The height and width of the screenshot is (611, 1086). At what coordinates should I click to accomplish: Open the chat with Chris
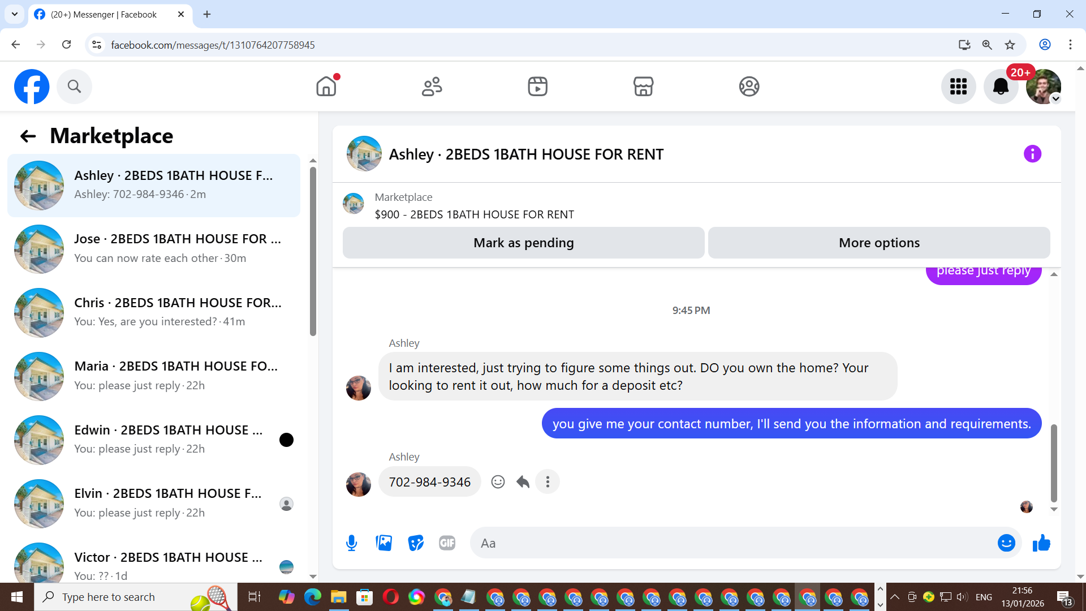coord(154,312)
